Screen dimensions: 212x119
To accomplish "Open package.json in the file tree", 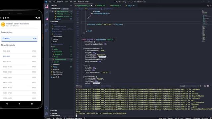I will 57,74.
